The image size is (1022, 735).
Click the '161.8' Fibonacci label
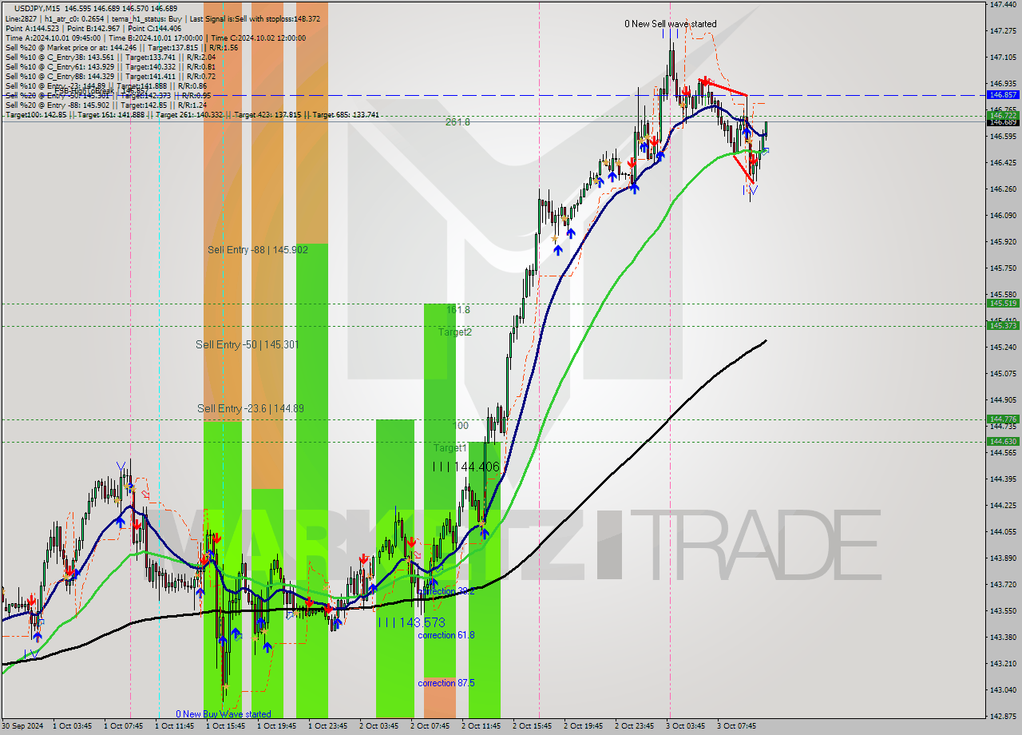[458, 309]
